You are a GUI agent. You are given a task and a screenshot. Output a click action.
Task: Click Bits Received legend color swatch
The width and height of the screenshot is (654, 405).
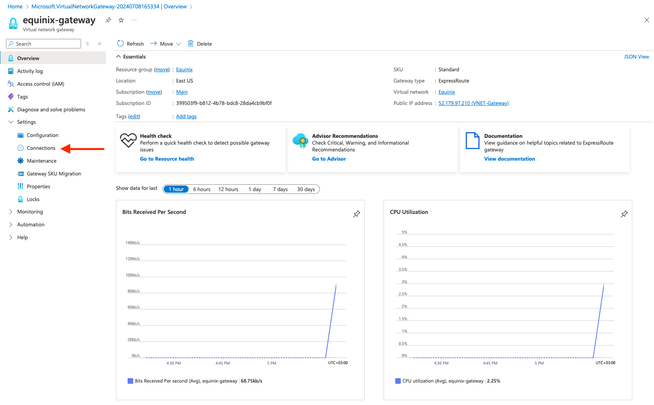pyautogui.click(x=130, y=381)
